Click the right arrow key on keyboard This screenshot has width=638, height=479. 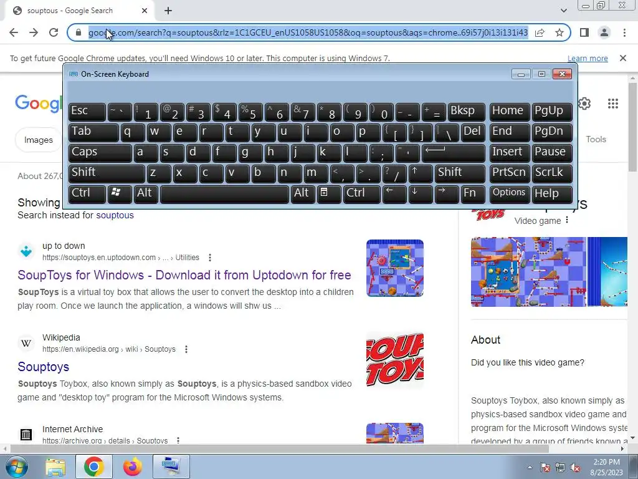446,194
